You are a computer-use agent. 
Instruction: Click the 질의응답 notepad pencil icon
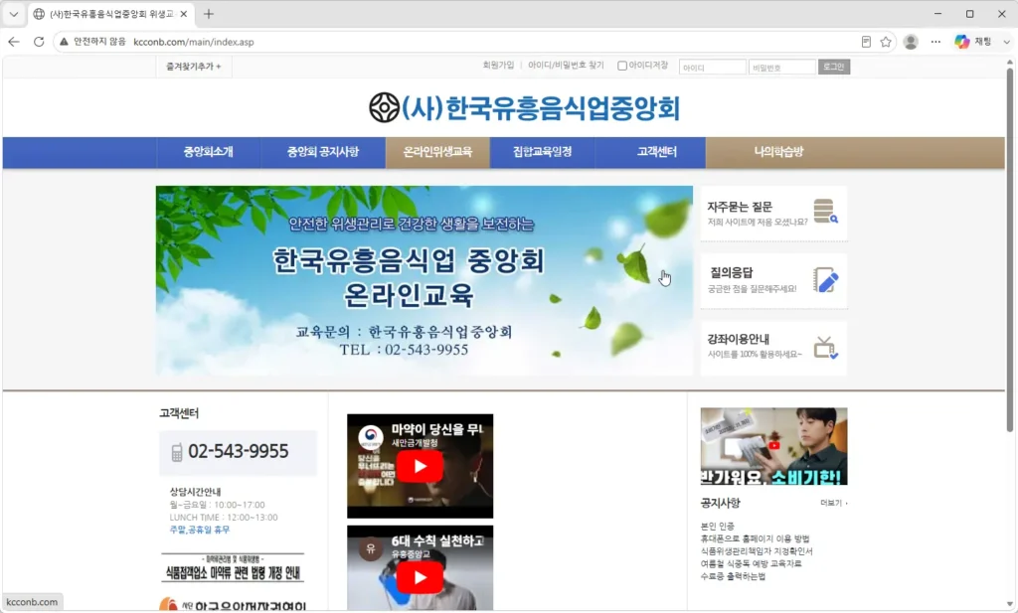click(825, 279)
